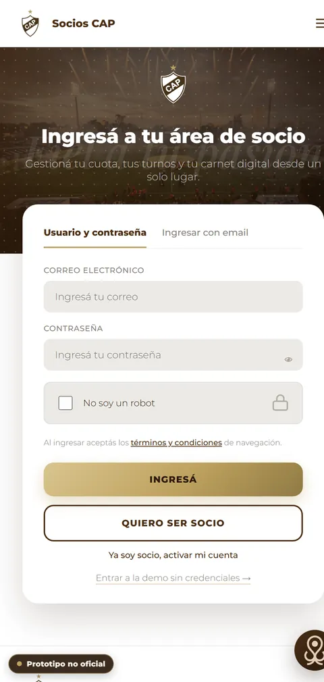Viewport: 324px width, 682px height.
Task: Click the INGRESÁ gold button
Action: click(173, 479)
